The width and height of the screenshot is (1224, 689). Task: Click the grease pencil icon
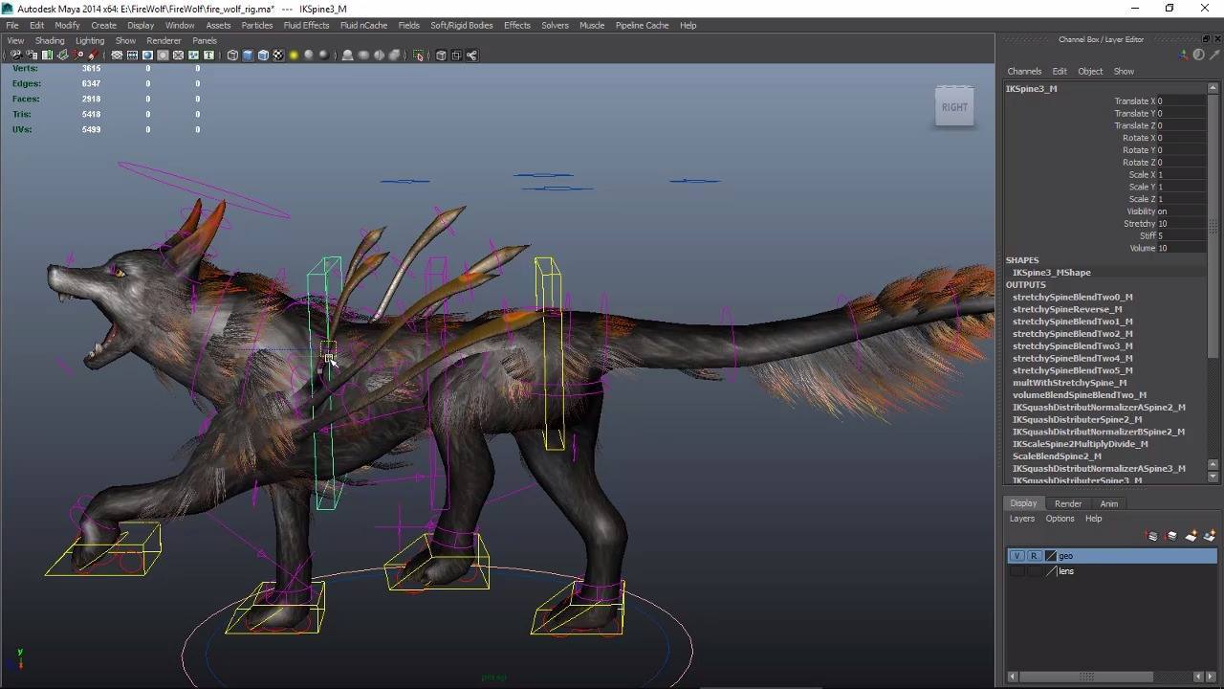(93, 56)
